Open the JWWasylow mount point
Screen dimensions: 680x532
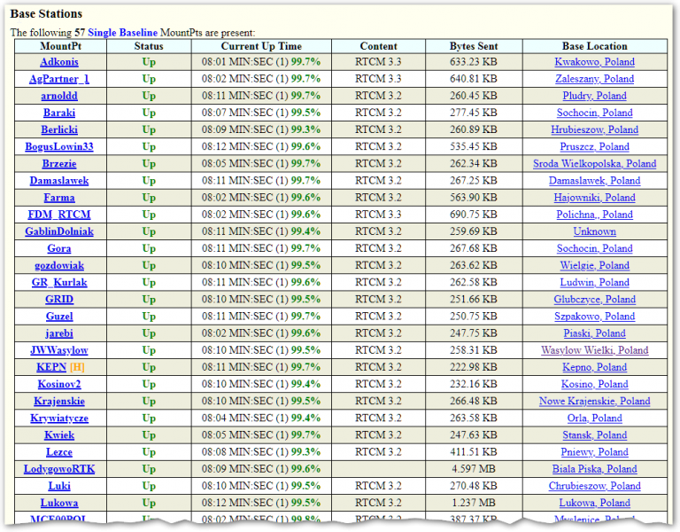click(59, 350)
